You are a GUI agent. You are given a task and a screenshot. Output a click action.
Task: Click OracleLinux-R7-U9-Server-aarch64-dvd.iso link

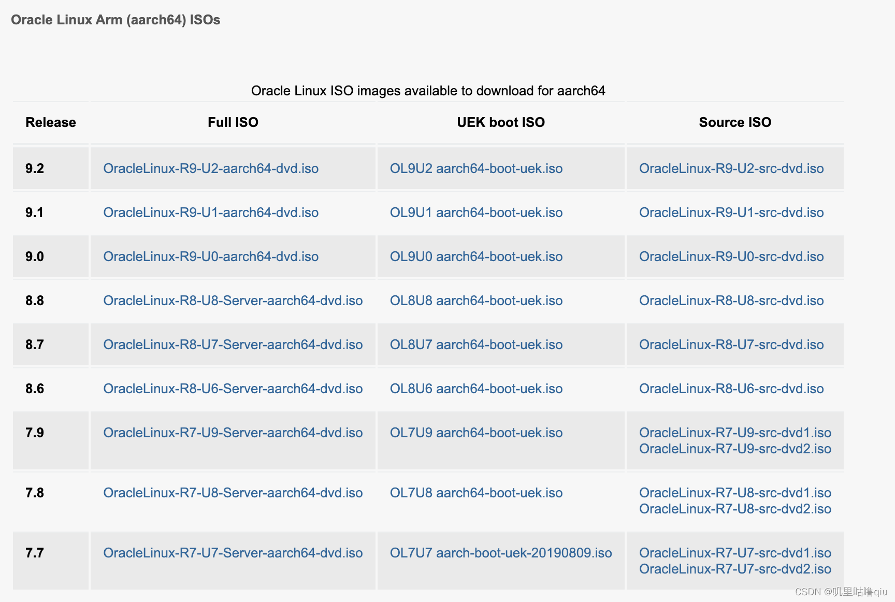[x=233, y=433]
